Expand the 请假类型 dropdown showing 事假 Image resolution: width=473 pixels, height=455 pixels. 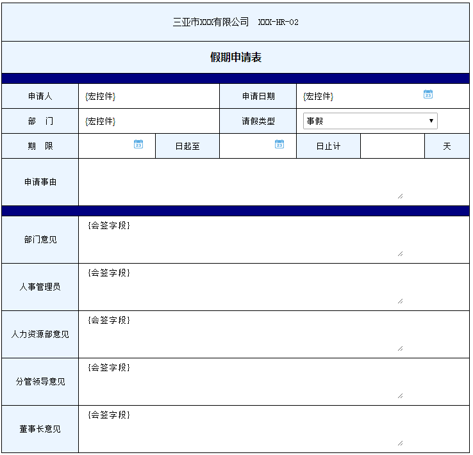tap(370, 121)
